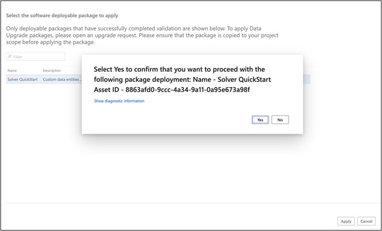The image size is (382, 231).
Task: Sort by the Name column header
Action: 12,71
